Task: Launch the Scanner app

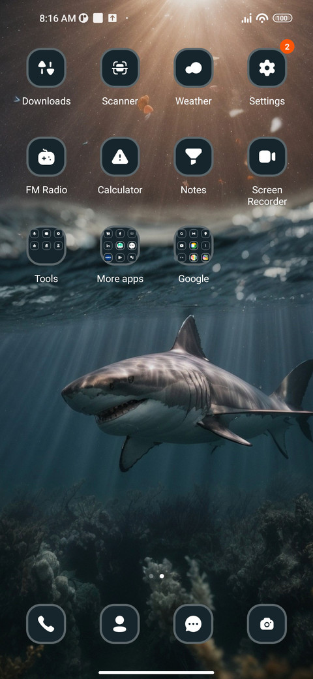Action: [120, 68]
